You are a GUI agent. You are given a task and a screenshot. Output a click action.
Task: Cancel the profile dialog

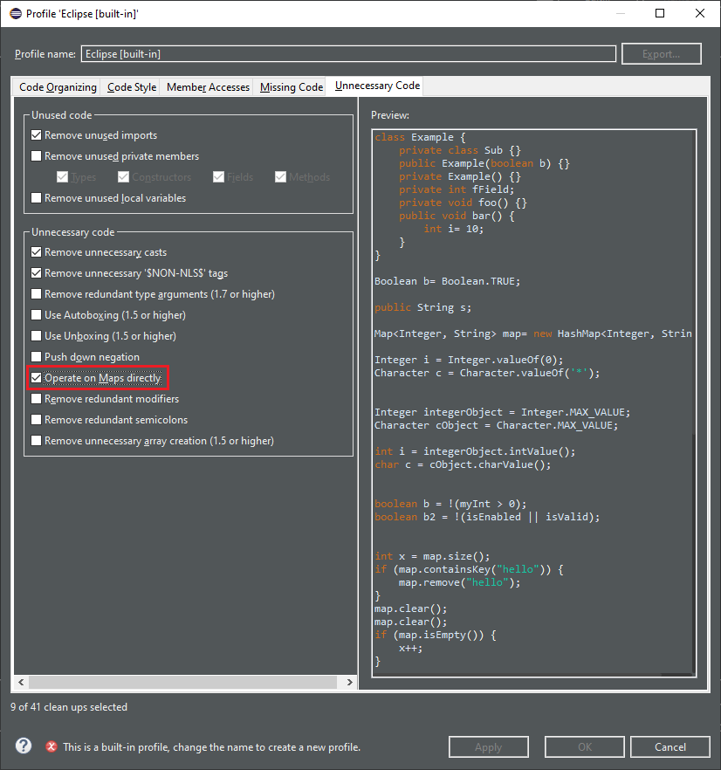(669, 747)
